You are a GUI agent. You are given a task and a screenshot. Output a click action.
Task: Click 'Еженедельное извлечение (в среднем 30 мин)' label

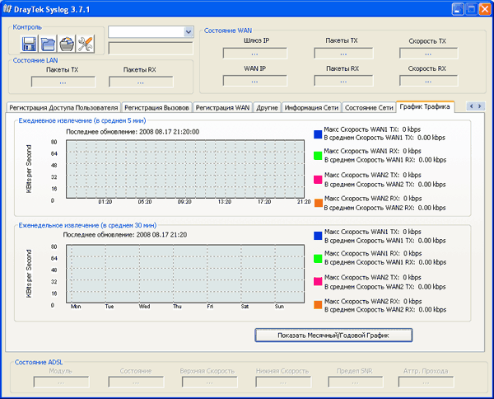pos(87,225)
